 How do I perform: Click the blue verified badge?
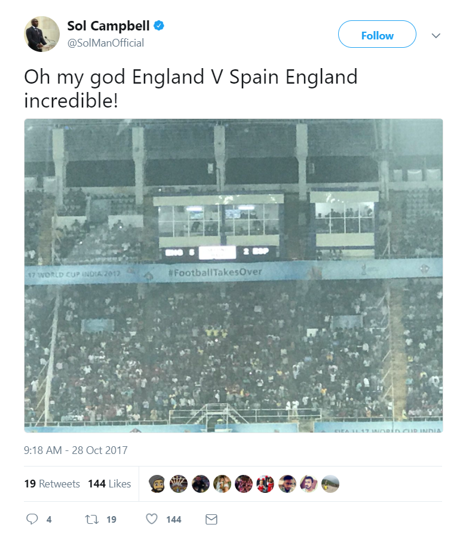coord(160,26)
